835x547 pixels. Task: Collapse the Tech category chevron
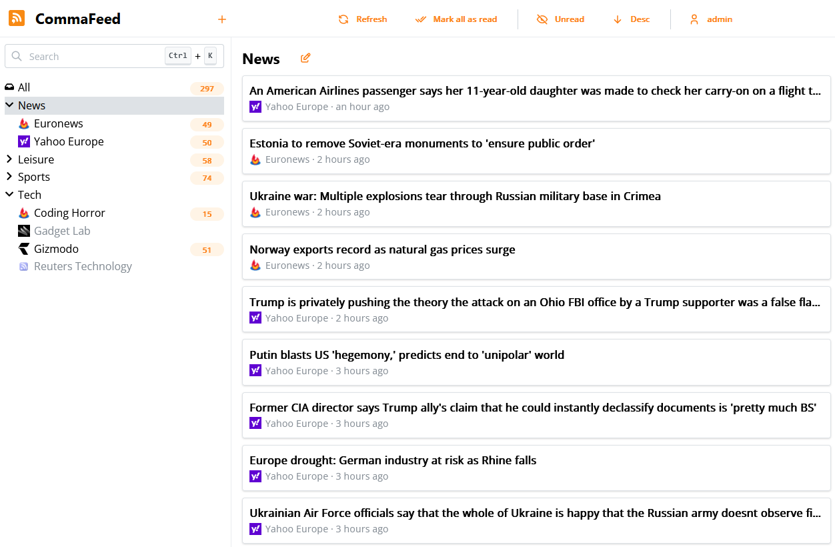pos(9,195)
